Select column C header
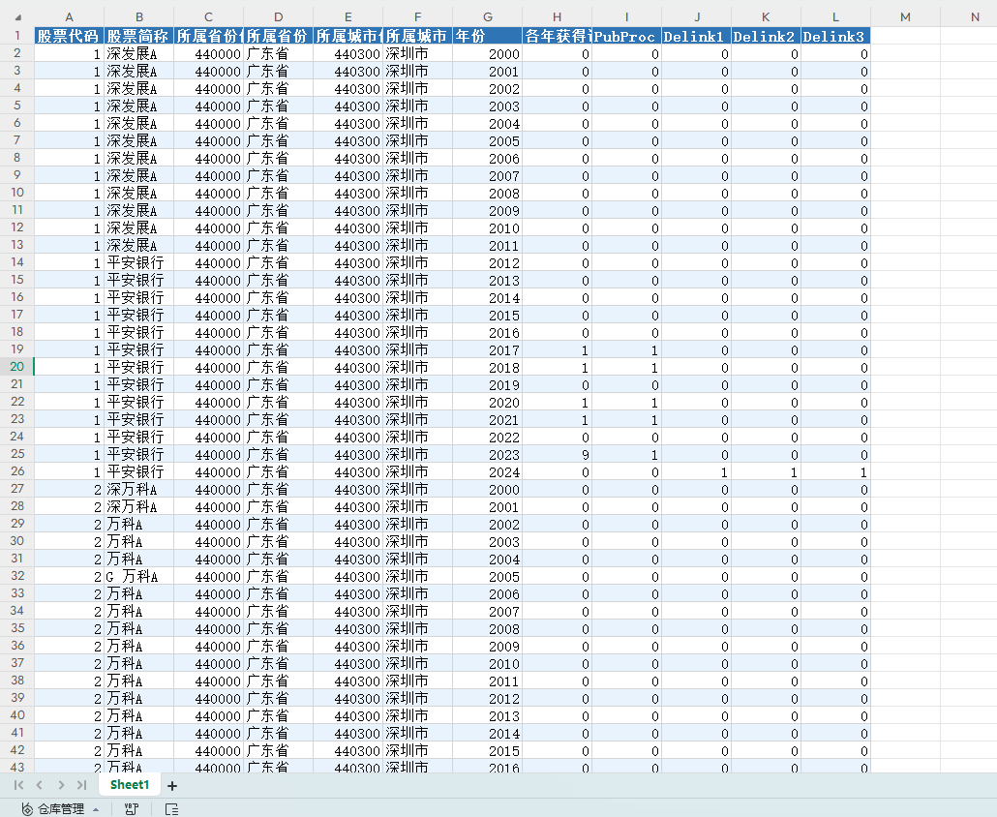Screen dimensions: 997x817 (208, 17)
